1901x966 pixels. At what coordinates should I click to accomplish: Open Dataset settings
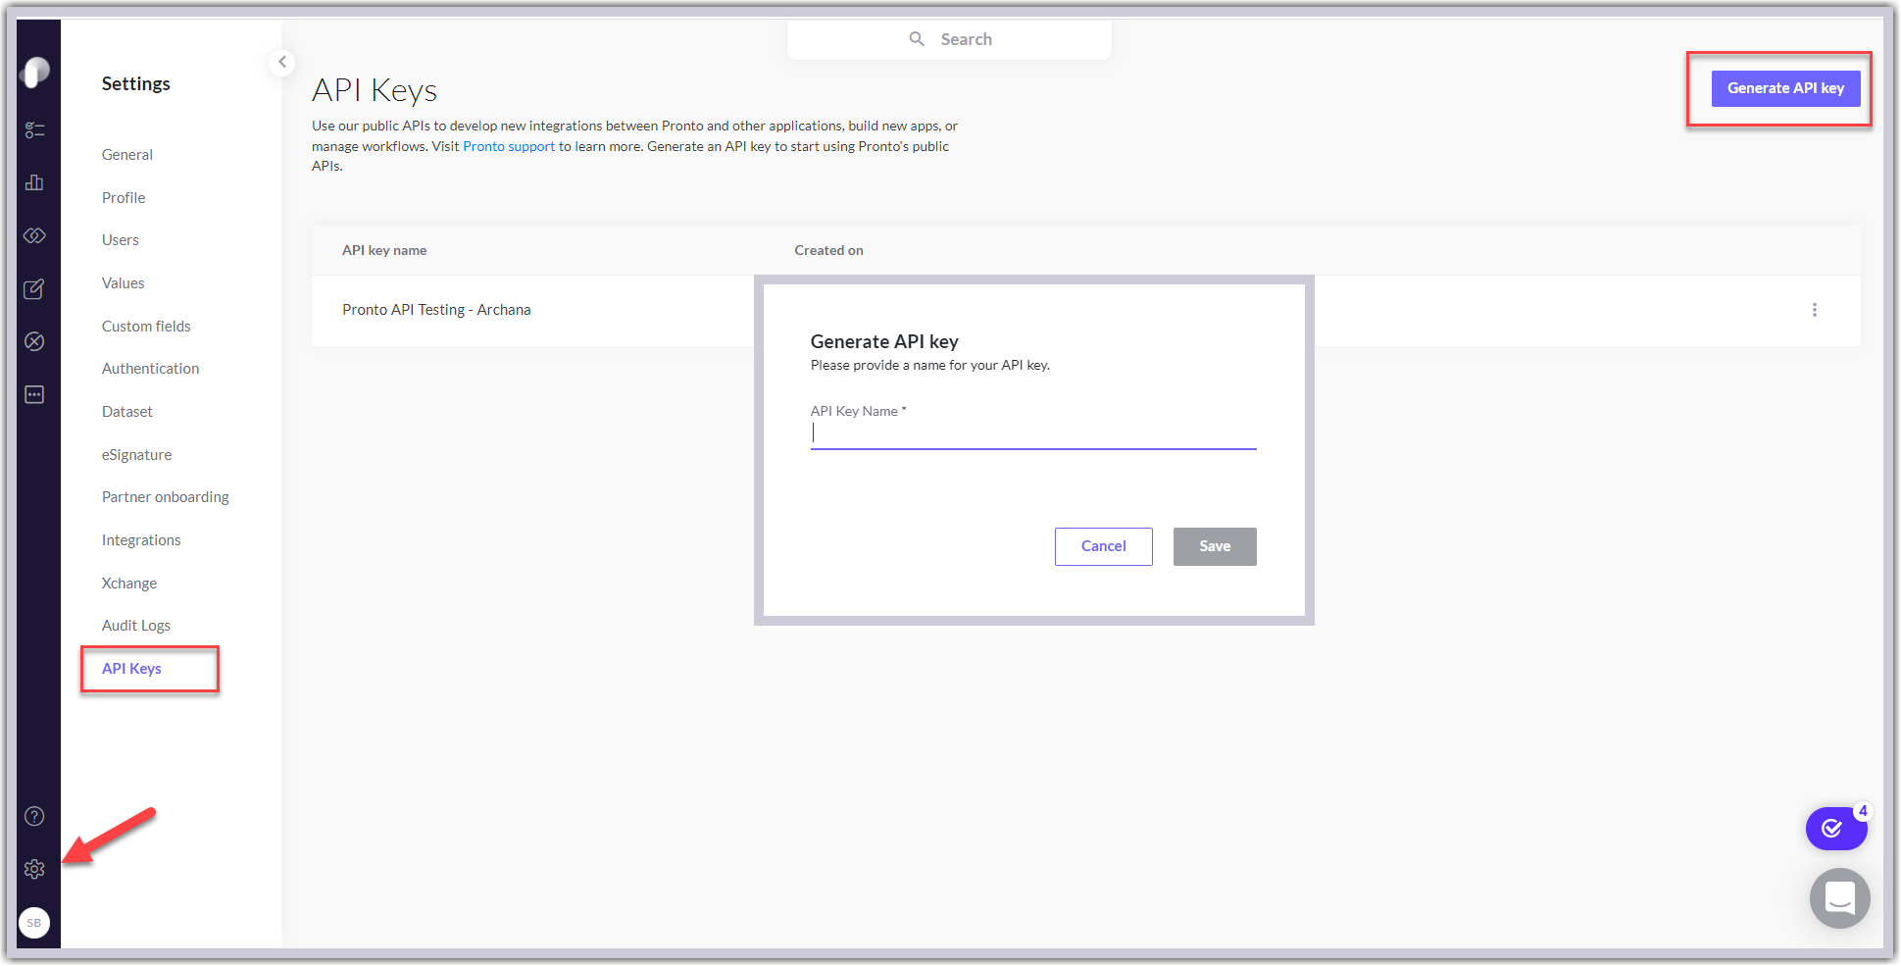127,412
